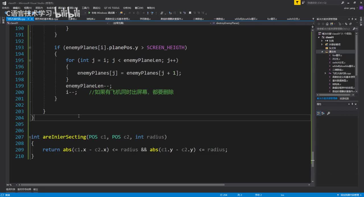Switch to the switch分支.c tab
The image size is (364, 197).
pyautogui.click(x=293, y=19)
